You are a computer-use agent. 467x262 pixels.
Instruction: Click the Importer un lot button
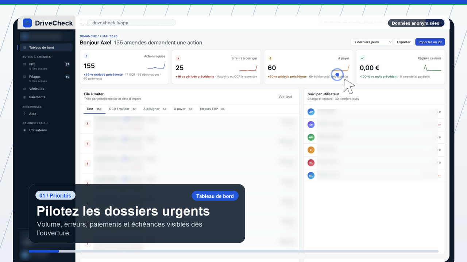click(x=430, y=42)
